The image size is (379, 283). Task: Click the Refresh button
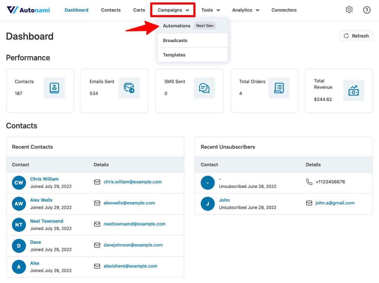(x=356, y=35)
